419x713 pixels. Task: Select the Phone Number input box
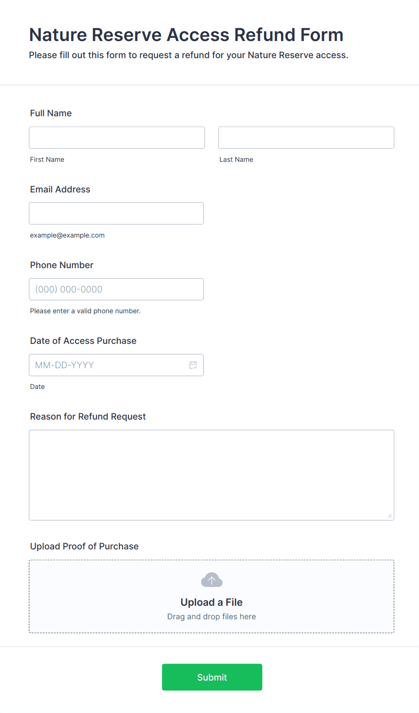click(116, 289)
